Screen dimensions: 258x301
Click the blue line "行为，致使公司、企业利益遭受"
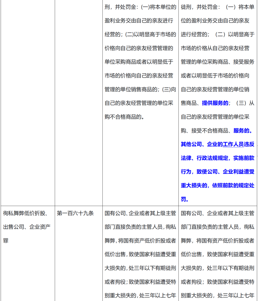(x=217, y=172)
